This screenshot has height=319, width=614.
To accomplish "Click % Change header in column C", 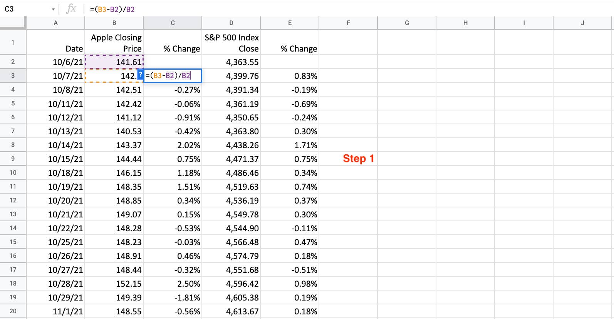I will 173,42.
